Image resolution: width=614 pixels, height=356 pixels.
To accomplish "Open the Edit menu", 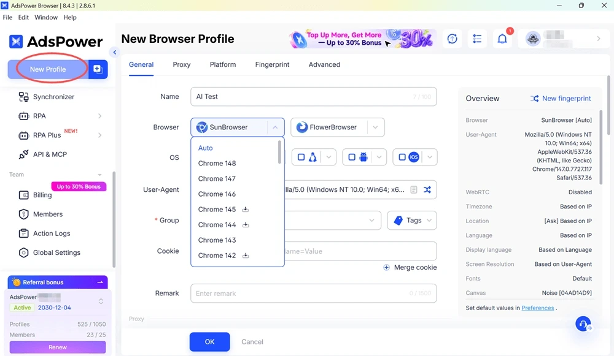I will pyautogui.click(x=23, y=17).
